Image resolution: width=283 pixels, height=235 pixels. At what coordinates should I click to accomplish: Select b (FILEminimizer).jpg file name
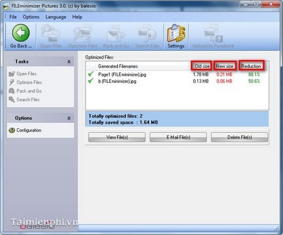[117, 81]
